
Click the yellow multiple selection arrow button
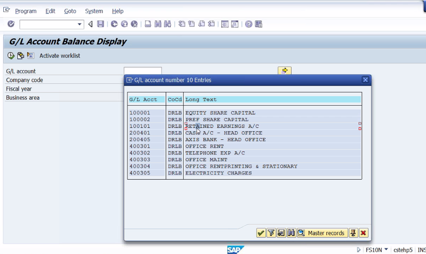coord(285,71)
